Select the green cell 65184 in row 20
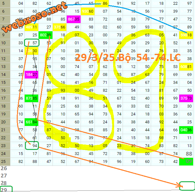The image size is (195, 192). pyautogui.click(x=32, y=122)
